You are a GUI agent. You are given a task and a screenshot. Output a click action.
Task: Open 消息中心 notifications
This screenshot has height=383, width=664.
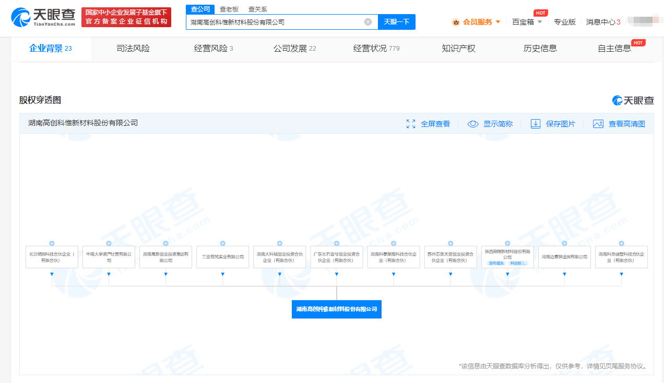tap(603, 22)
